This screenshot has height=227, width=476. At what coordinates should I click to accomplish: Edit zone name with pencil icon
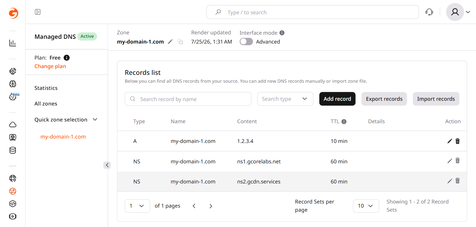[170, 42]
